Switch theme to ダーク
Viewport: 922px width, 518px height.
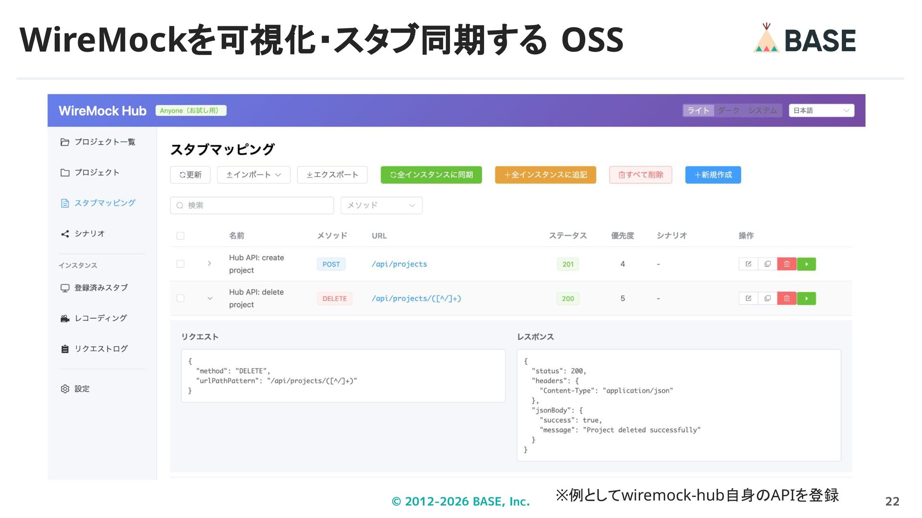click(729, 110)
